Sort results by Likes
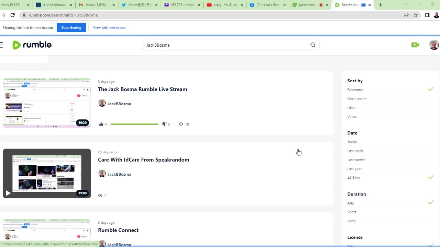This screenshot has width=440, height=247. 351,108
